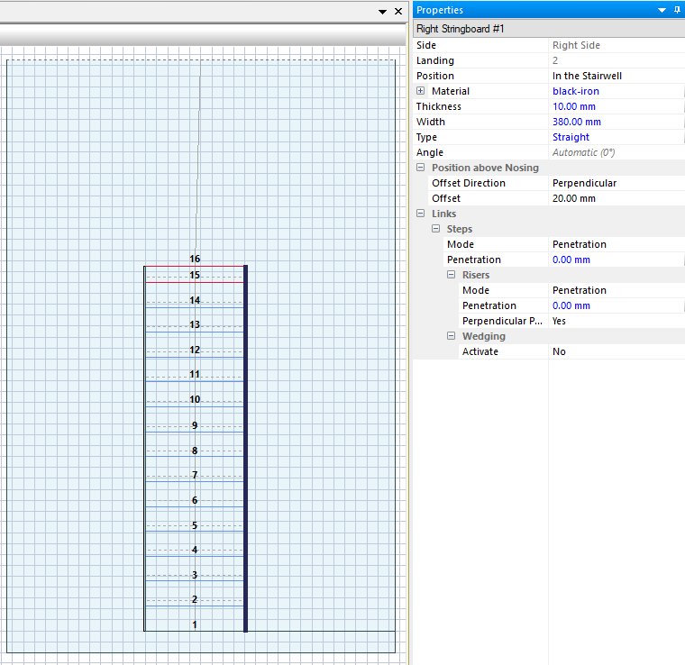
Task: Select the Angle property label
Action: pos(429,152)
